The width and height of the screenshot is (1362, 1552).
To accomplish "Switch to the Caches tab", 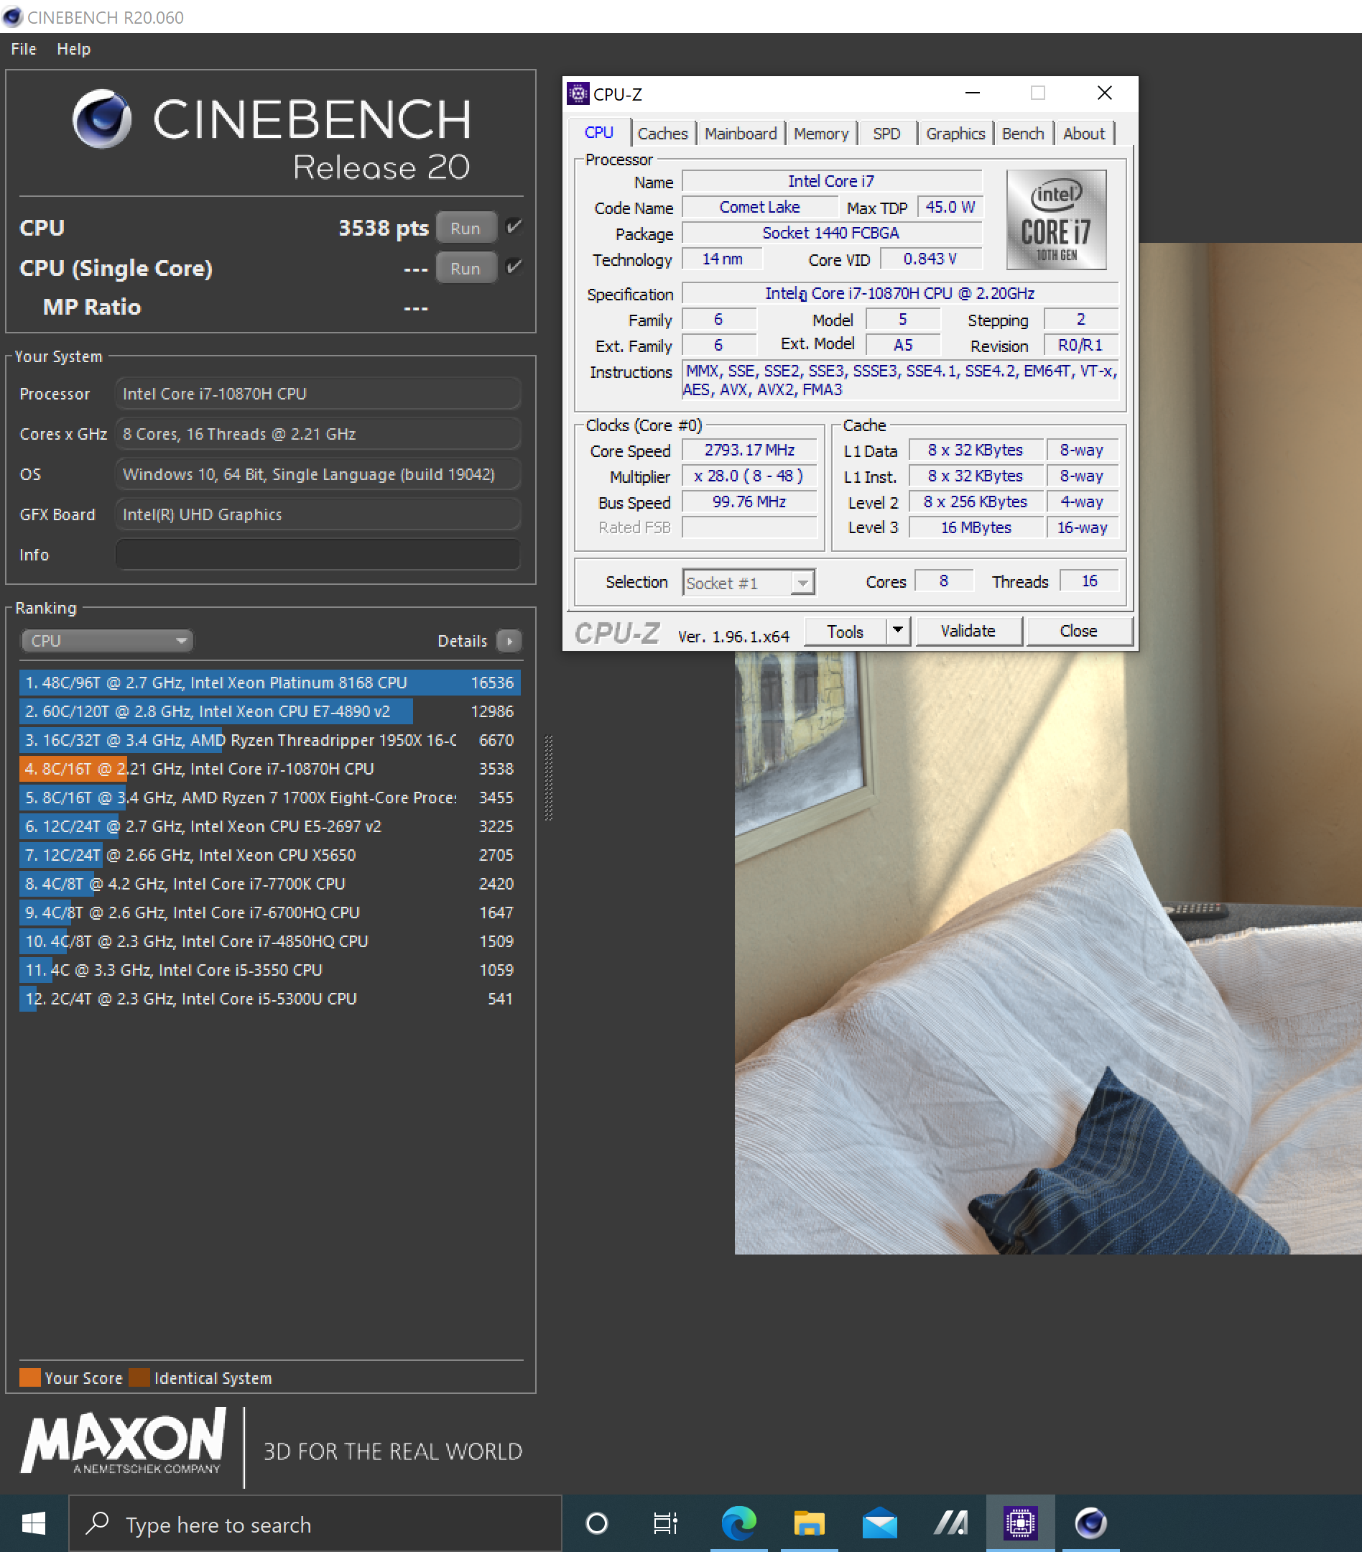I will (x=662, y=134).
